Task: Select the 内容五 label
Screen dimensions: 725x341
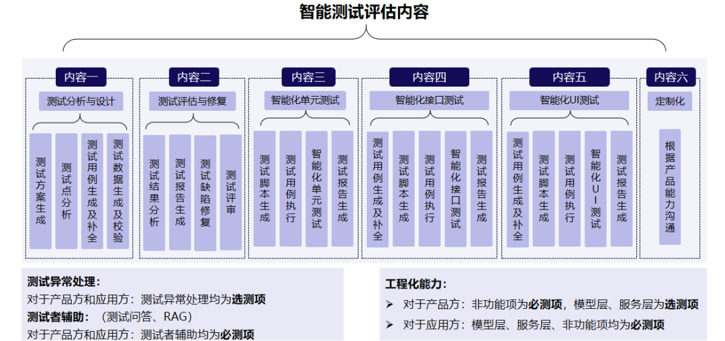Action: pyautogui.click(x=569, y=77)
